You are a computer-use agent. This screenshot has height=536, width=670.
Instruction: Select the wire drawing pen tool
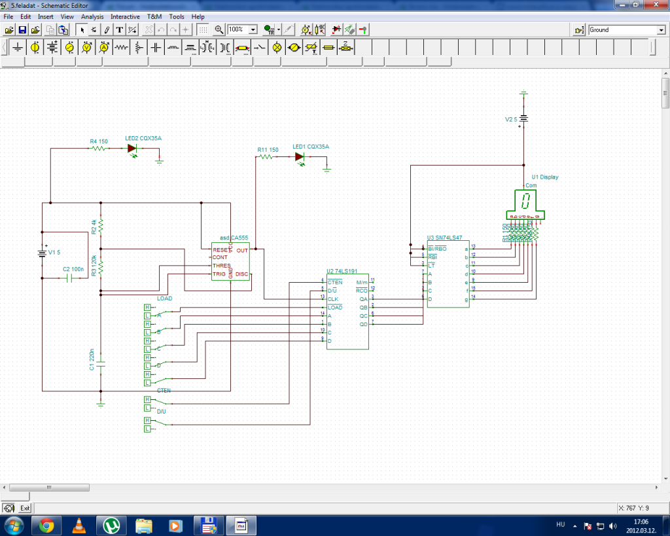click(107, 30)
